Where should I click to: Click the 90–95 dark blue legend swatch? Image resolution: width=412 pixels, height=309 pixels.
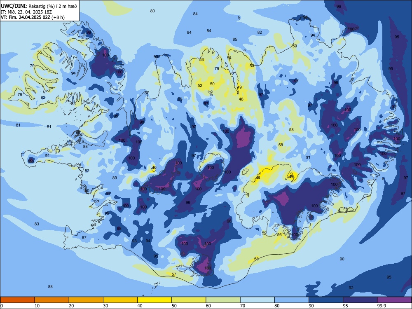(326, 300)
